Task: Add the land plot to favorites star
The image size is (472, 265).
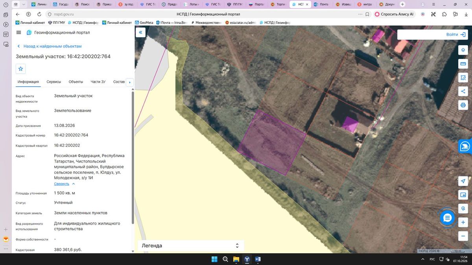Action: coord(21,69)
